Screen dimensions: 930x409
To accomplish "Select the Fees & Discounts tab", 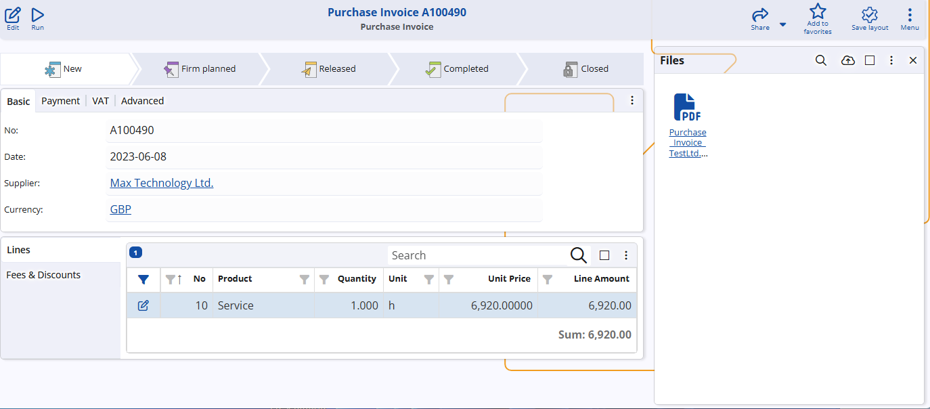I will (x=43, y=275).
